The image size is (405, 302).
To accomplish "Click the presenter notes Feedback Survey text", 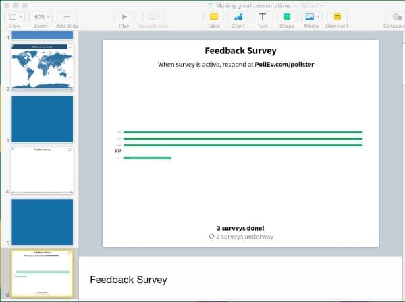I will (x=128, y=279).
